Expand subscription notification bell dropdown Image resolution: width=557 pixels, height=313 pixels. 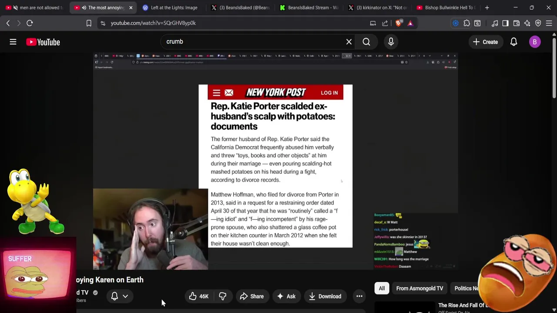tap(120, 296)
